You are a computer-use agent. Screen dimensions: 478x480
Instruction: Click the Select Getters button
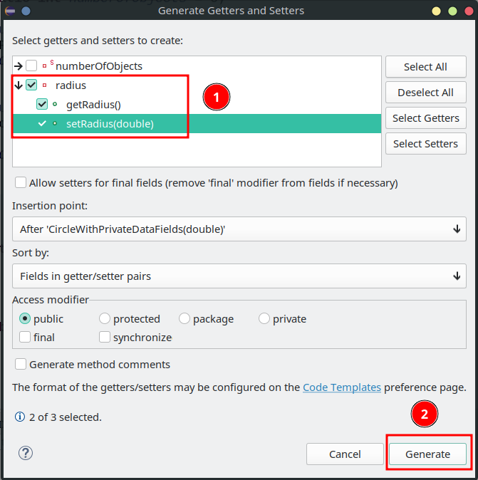pos(425,118)
